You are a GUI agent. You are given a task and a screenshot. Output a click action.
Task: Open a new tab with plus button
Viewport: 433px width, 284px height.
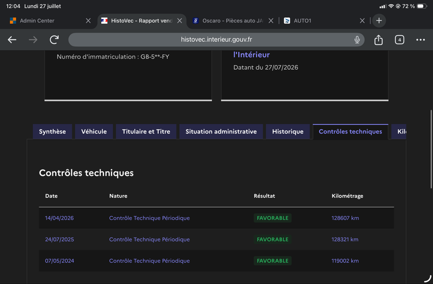(x=379, y=21)
